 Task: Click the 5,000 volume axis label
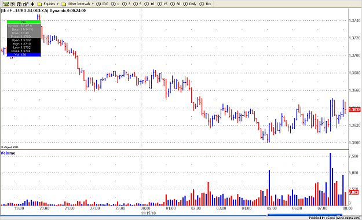click(353, 173)
